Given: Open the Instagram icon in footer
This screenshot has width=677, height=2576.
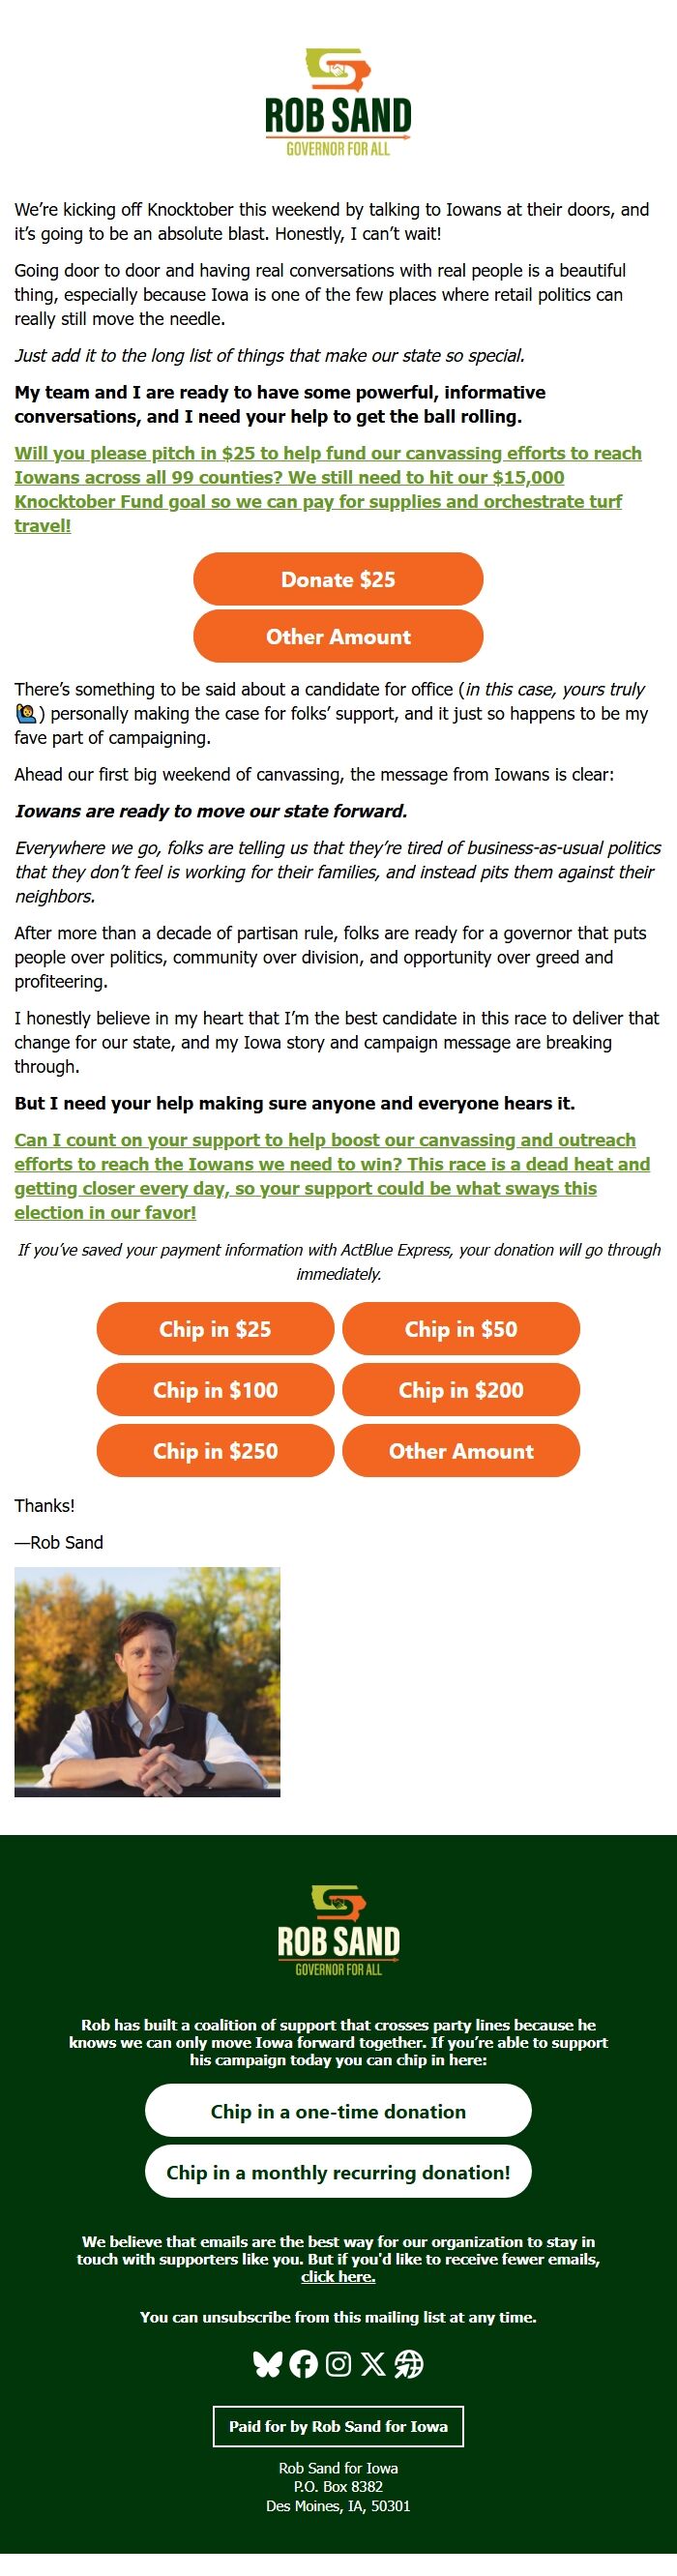Looking at the screenshot, I should coord(338,2363).
